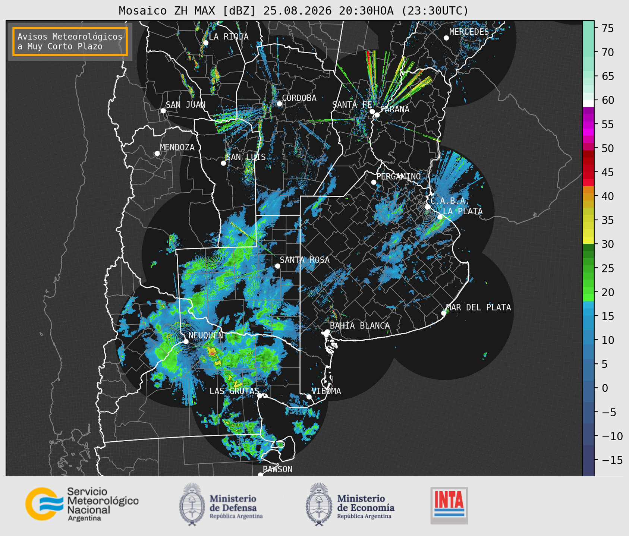Click the Servicio Meteorológico Nacional logo

(82, 504)
